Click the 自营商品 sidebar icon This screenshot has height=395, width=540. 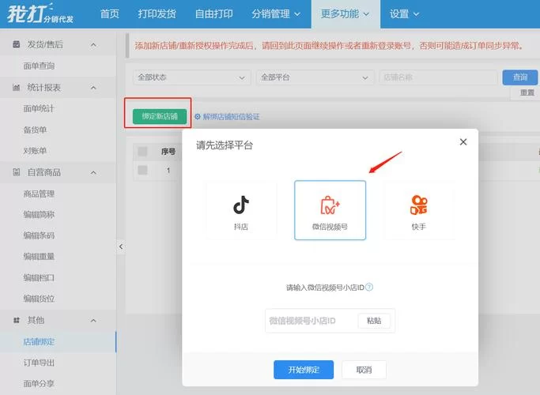click(16, 172)
